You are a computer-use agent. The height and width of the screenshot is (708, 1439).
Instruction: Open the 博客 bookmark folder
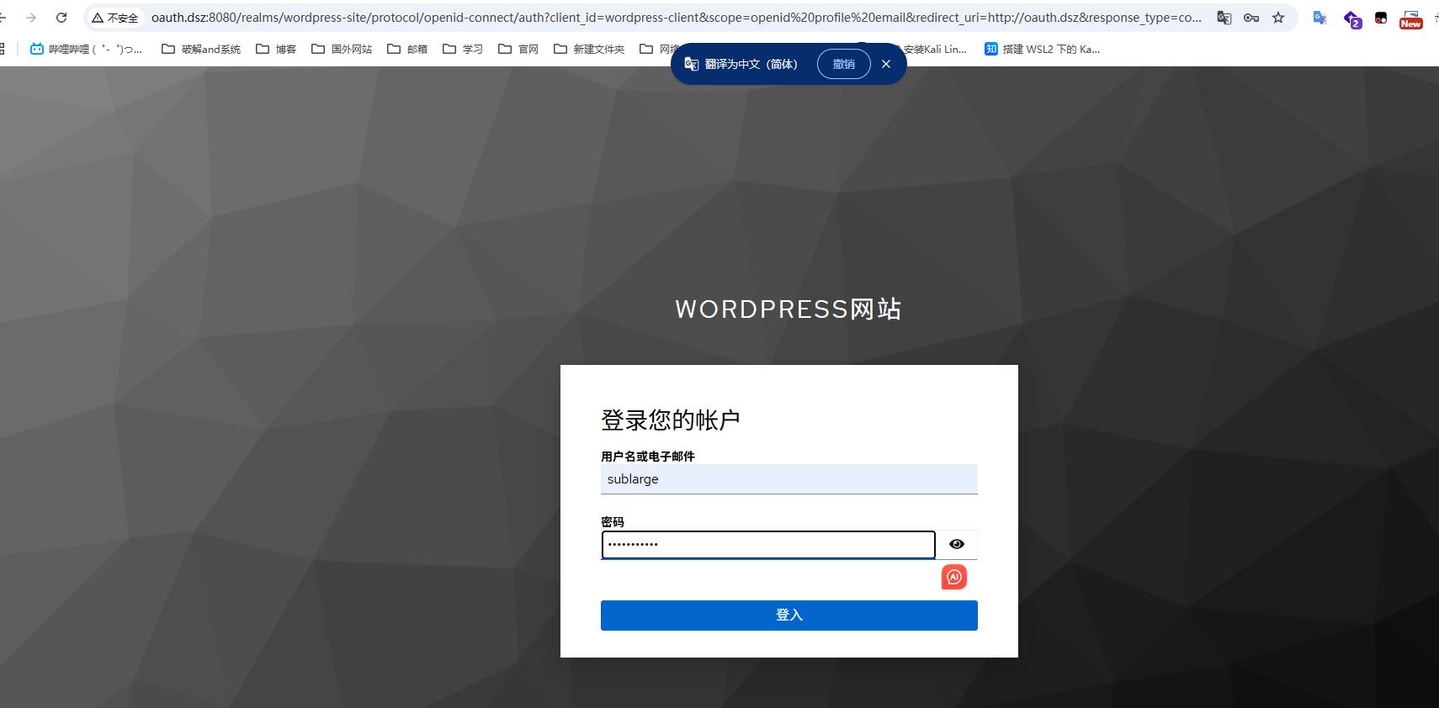(x=276, y=50)
